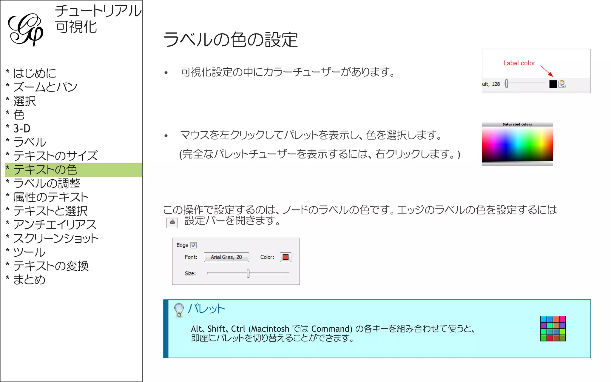611x382 pixels.
Task: Click the black label color swatch
Action: coord(553,84)
